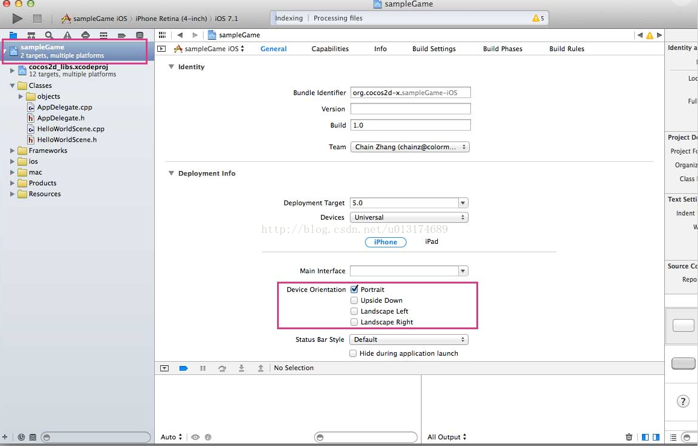This screenshot has height=446, width=698.
Task: Check Hide during application launch
Action: (353, 353)
